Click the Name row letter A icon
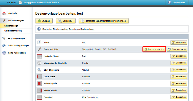193x101 pixels. coord(39,42)
